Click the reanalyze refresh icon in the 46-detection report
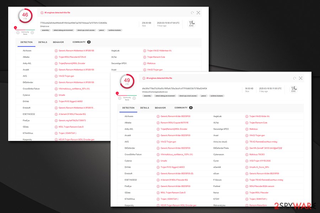Viewport: 320px width, 213px height. (x=192, y=13)
